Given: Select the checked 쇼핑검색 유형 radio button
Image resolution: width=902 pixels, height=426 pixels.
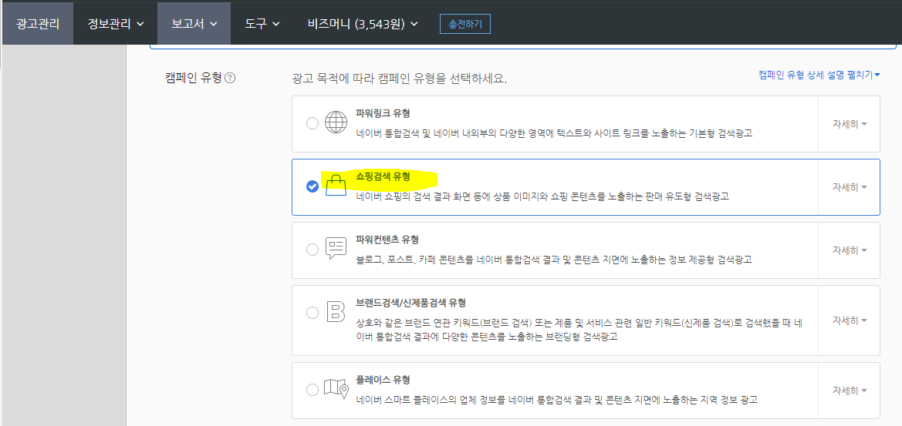Looking at the screenshot, I should pyautogui.click(x=312, y=186).
